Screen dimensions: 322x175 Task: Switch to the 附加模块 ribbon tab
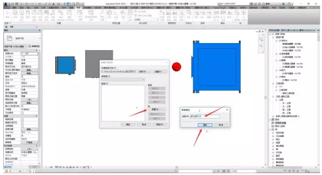click(88, 7)
